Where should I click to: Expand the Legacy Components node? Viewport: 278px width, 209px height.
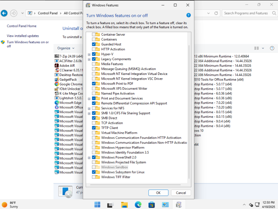tap(89, 59)
